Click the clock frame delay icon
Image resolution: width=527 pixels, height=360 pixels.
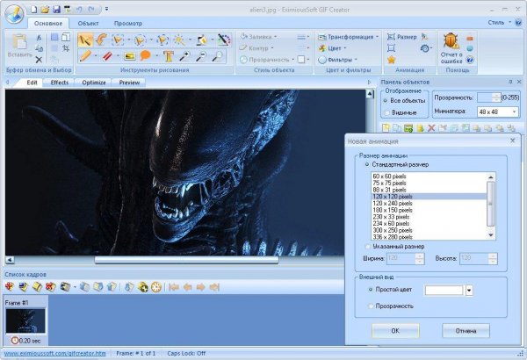point(156,287)
